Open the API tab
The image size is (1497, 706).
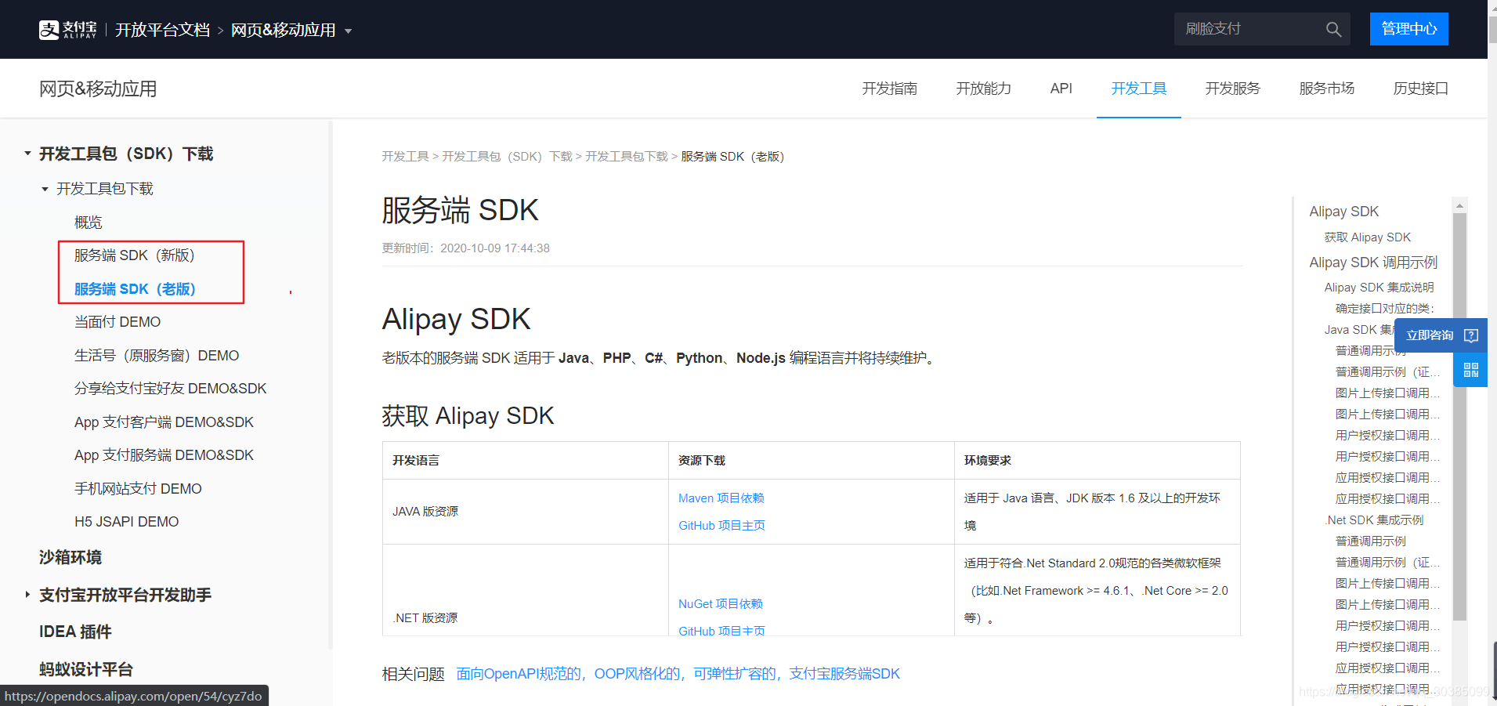click(x=1061, y=89)
